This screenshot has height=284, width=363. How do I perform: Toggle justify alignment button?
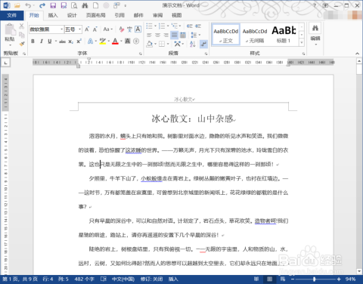[174, 35]
